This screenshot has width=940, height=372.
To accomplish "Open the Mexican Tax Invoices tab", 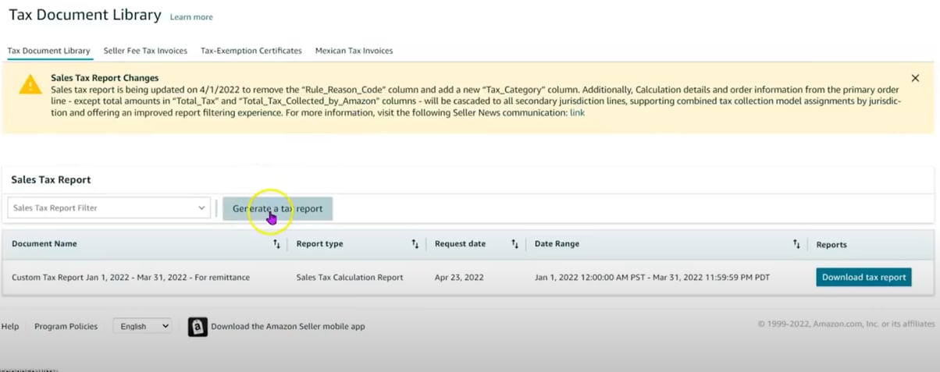I will [x=354, y=51].
